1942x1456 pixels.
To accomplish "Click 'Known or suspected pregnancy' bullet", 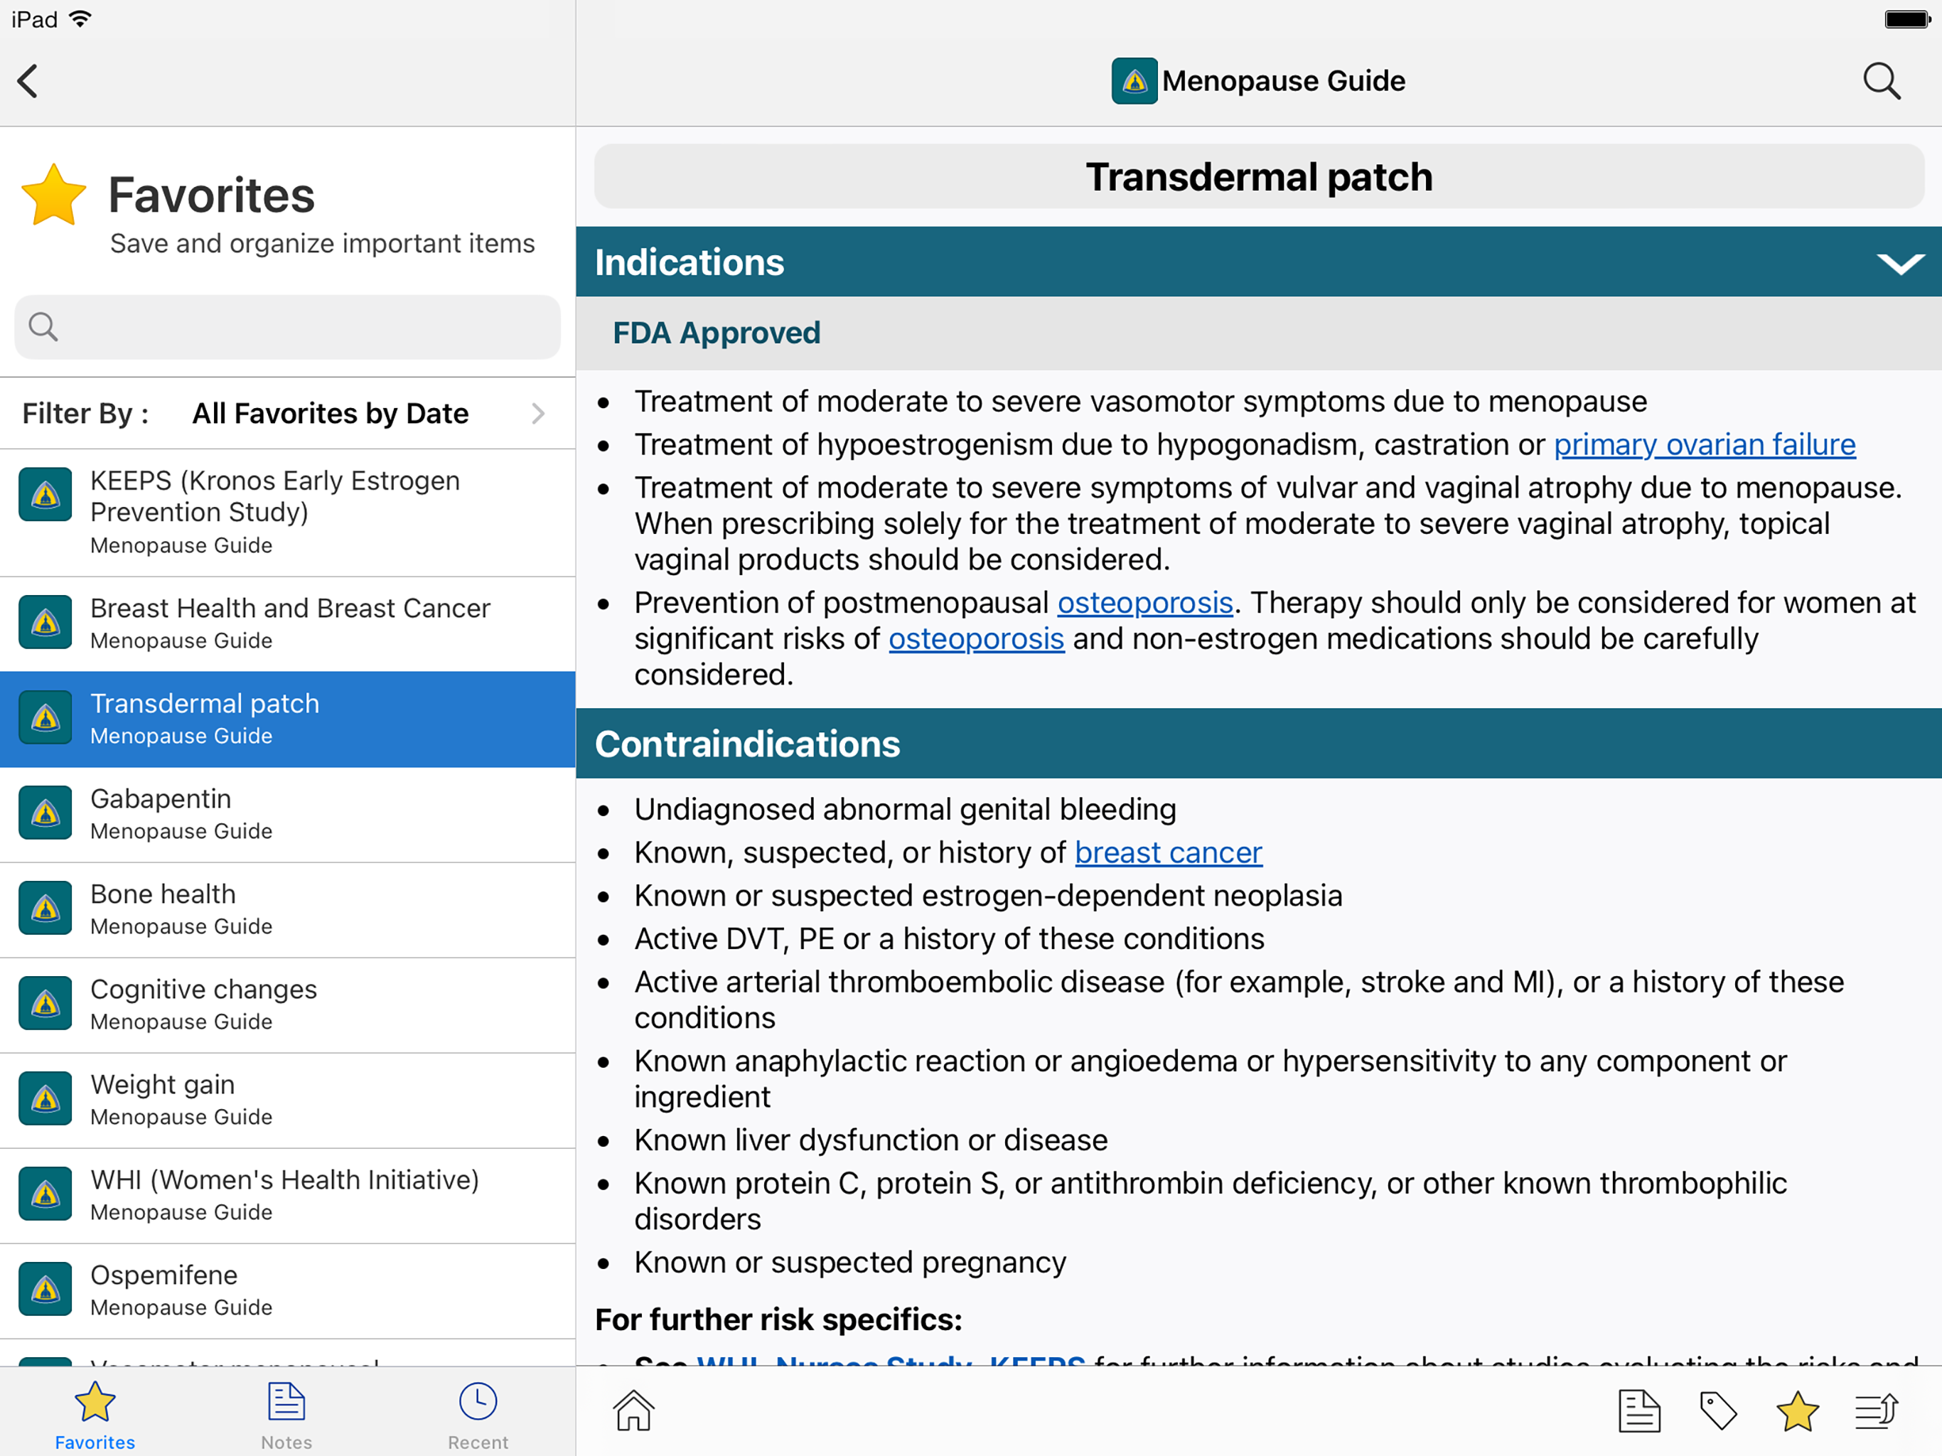I will (x=850, y=1262).
